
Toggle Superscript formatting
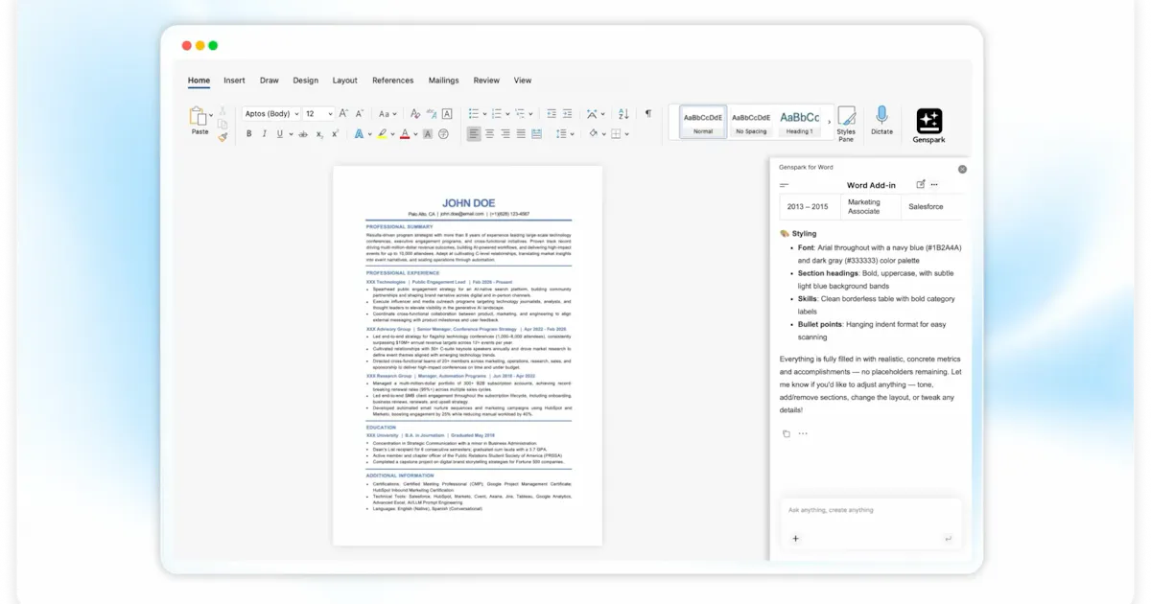[335, 134]
